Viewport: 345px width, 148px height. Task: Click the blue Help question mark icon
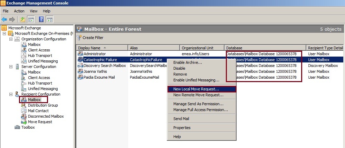coord(41,19)
